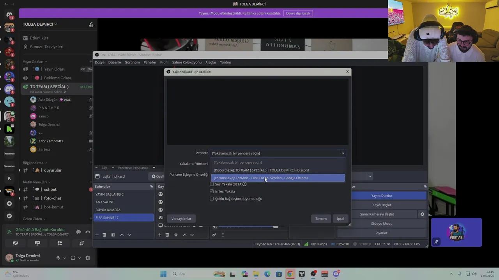Open Dosya menu in OBS

[x=99, y=62]
